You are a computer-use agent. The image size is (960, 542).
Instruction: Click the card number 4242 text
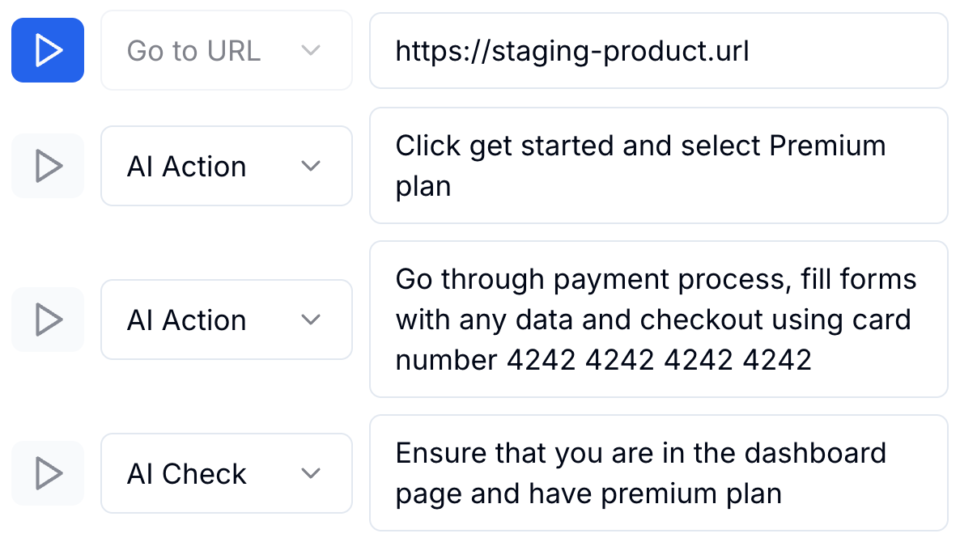659,359
